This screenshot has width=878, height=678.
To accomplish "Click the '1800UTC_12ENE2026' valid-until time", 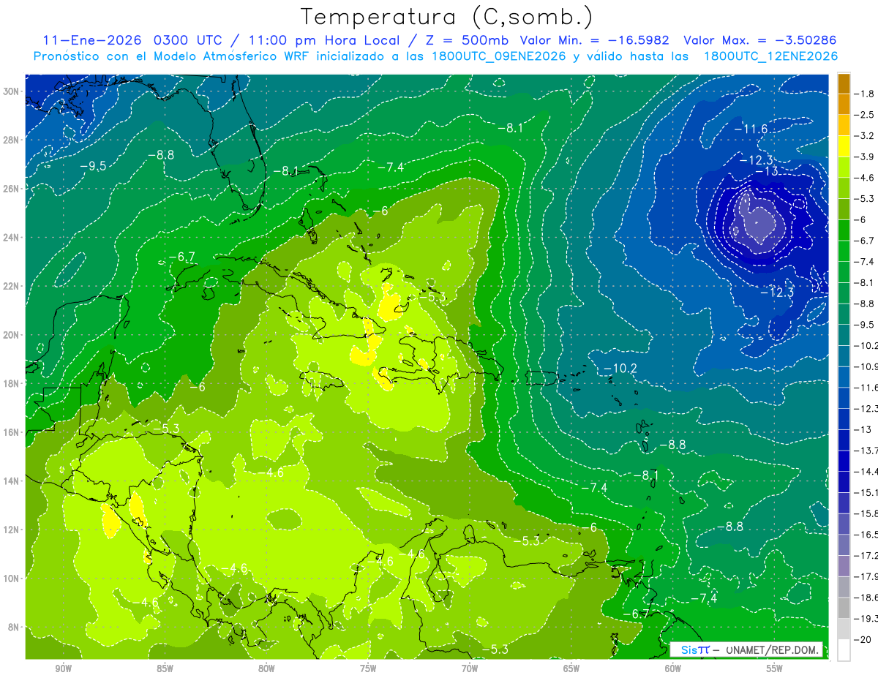I will click(770, 56).
